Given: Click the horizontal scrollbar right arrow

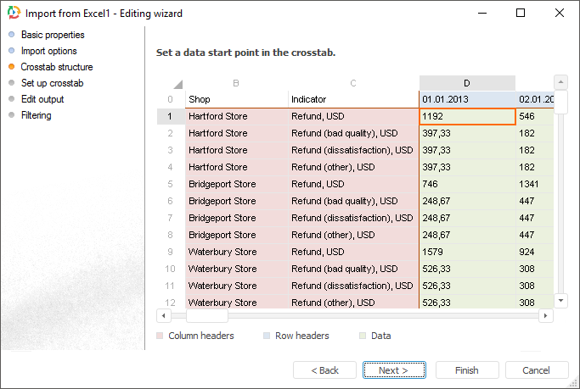Looking at the screenshot, I should [x=545, y=316].
